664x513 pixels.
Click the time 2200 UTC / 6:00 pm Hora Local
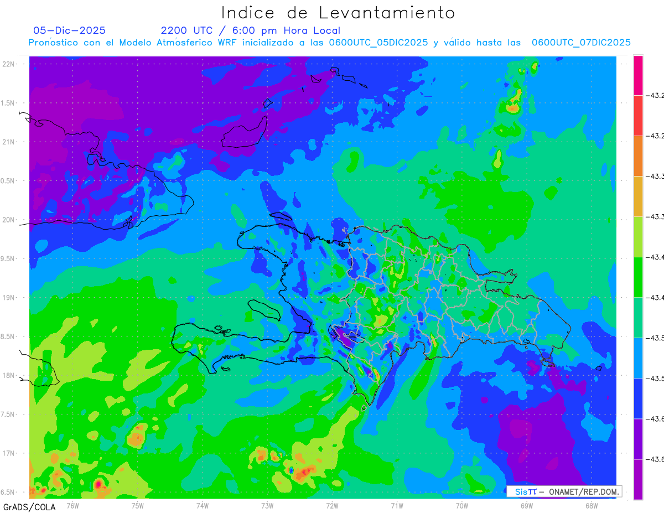point(251,30)
